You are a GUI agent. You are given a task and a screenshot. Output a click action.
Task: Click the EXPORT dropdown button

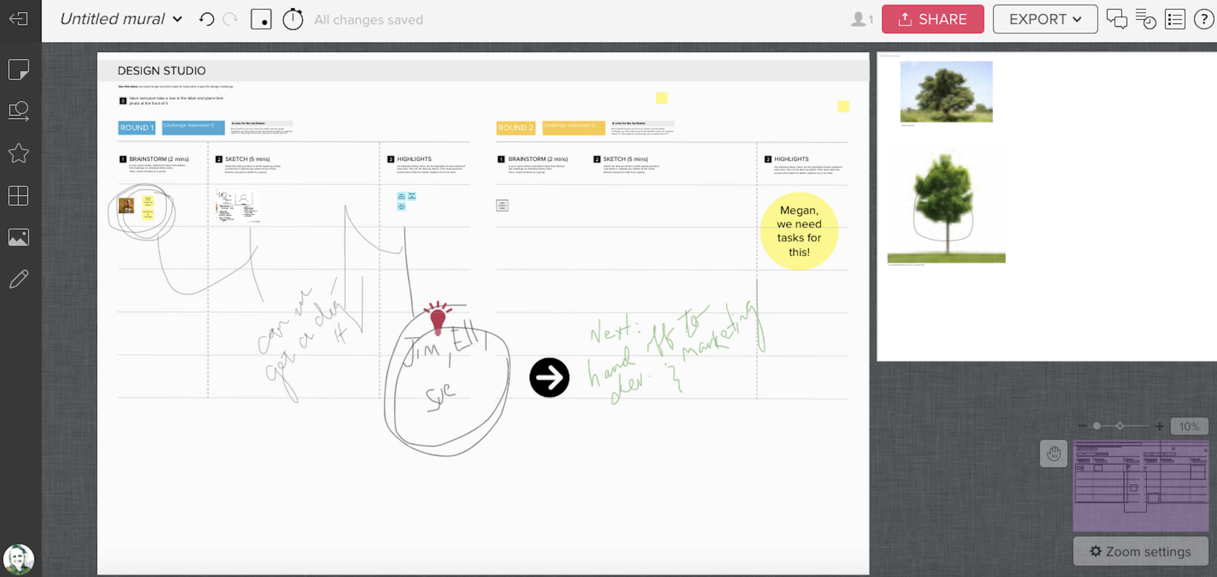[x=1045, y=19]
